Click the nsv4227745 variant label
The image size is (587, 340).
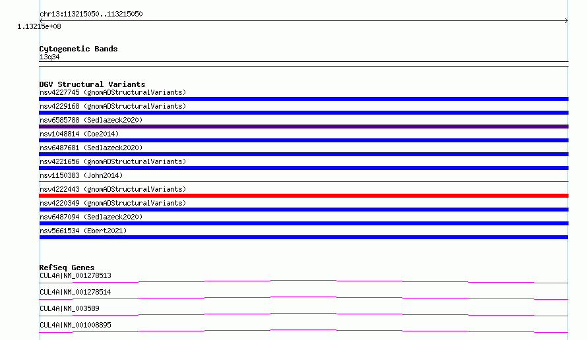tap(113, 92)
